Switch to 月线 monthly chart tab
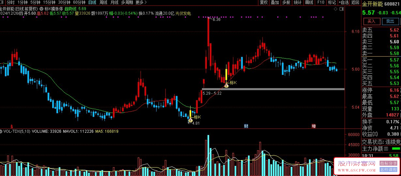Screen dimensions: 401x176 pos(114,2)
